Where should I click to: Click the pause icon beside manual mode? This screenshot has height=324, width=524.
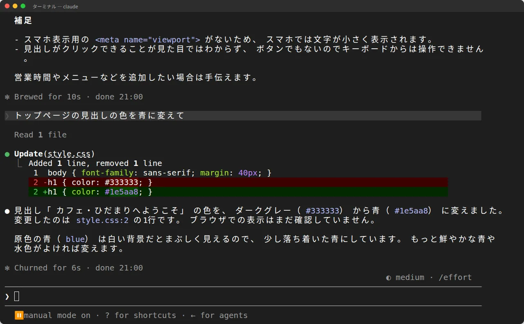(x=19, y=315)
